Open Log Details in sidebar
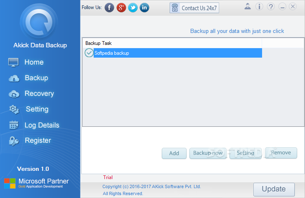 42,125
